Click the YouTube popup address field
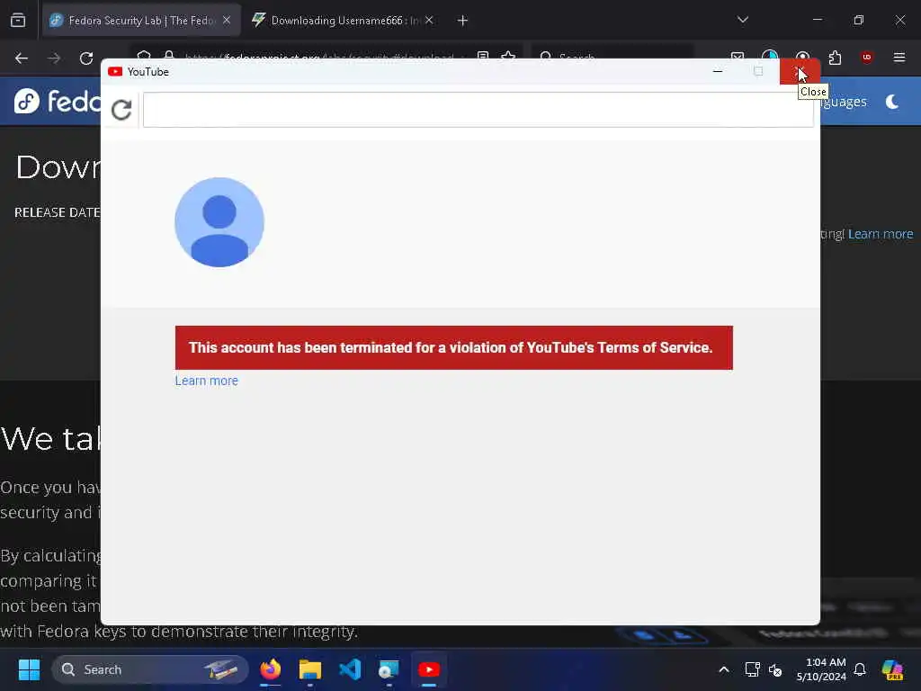921x691 pixels. 478,109
